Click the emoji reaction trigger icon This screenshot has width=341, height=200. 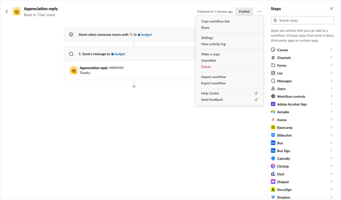(71, 34)
